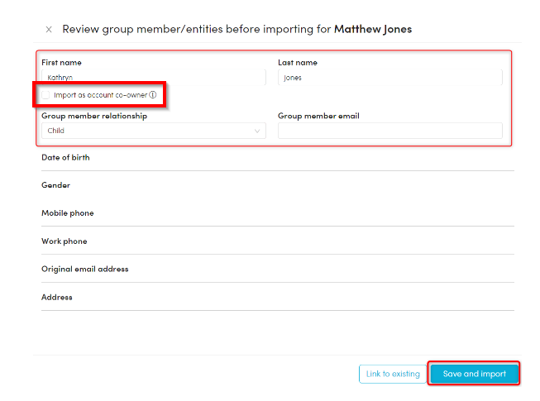Select the Work phone row
The height and width of the screenshot is (401, 540).
[x=277, y=241]
